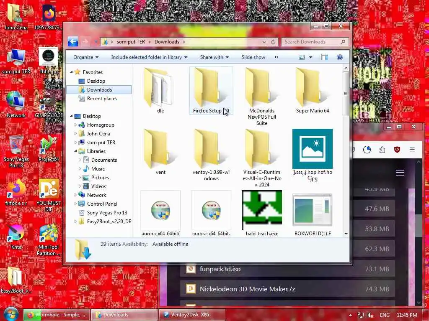Screen dimensions: 429x321
Task: Expand the John Cena tree node
Action: 75,134
